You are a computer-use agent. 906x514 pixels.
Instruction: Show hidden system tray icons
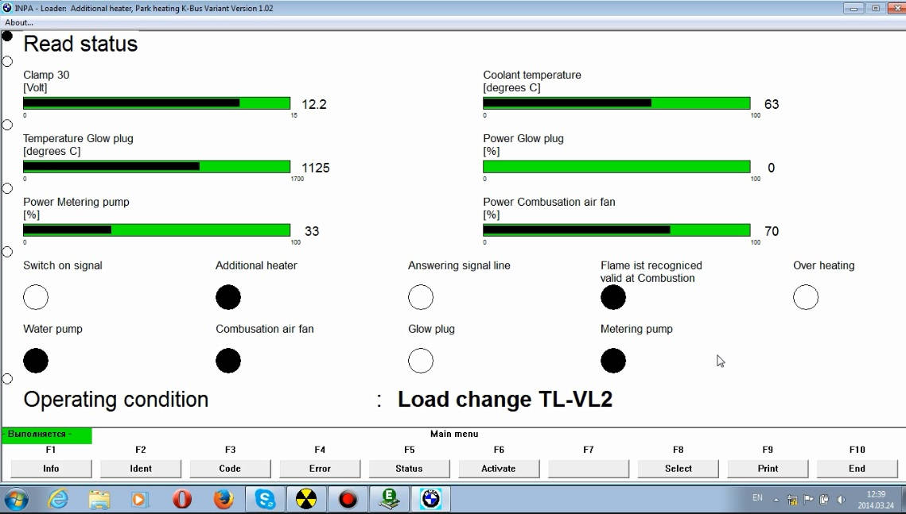(777, 499)
